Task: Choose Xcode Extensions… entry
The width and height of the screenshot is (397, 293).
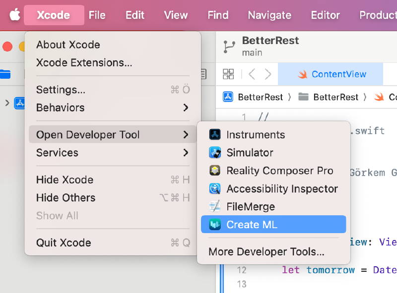Action: coord(113,63)
